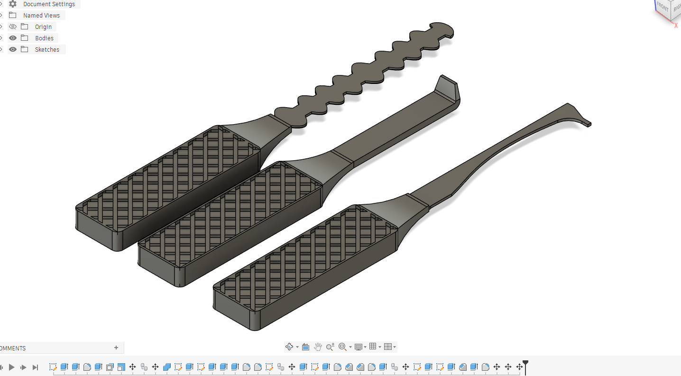Activate the Orbit navigation tool
Viewport: 681px width, 376px height.
coord(289,347)
